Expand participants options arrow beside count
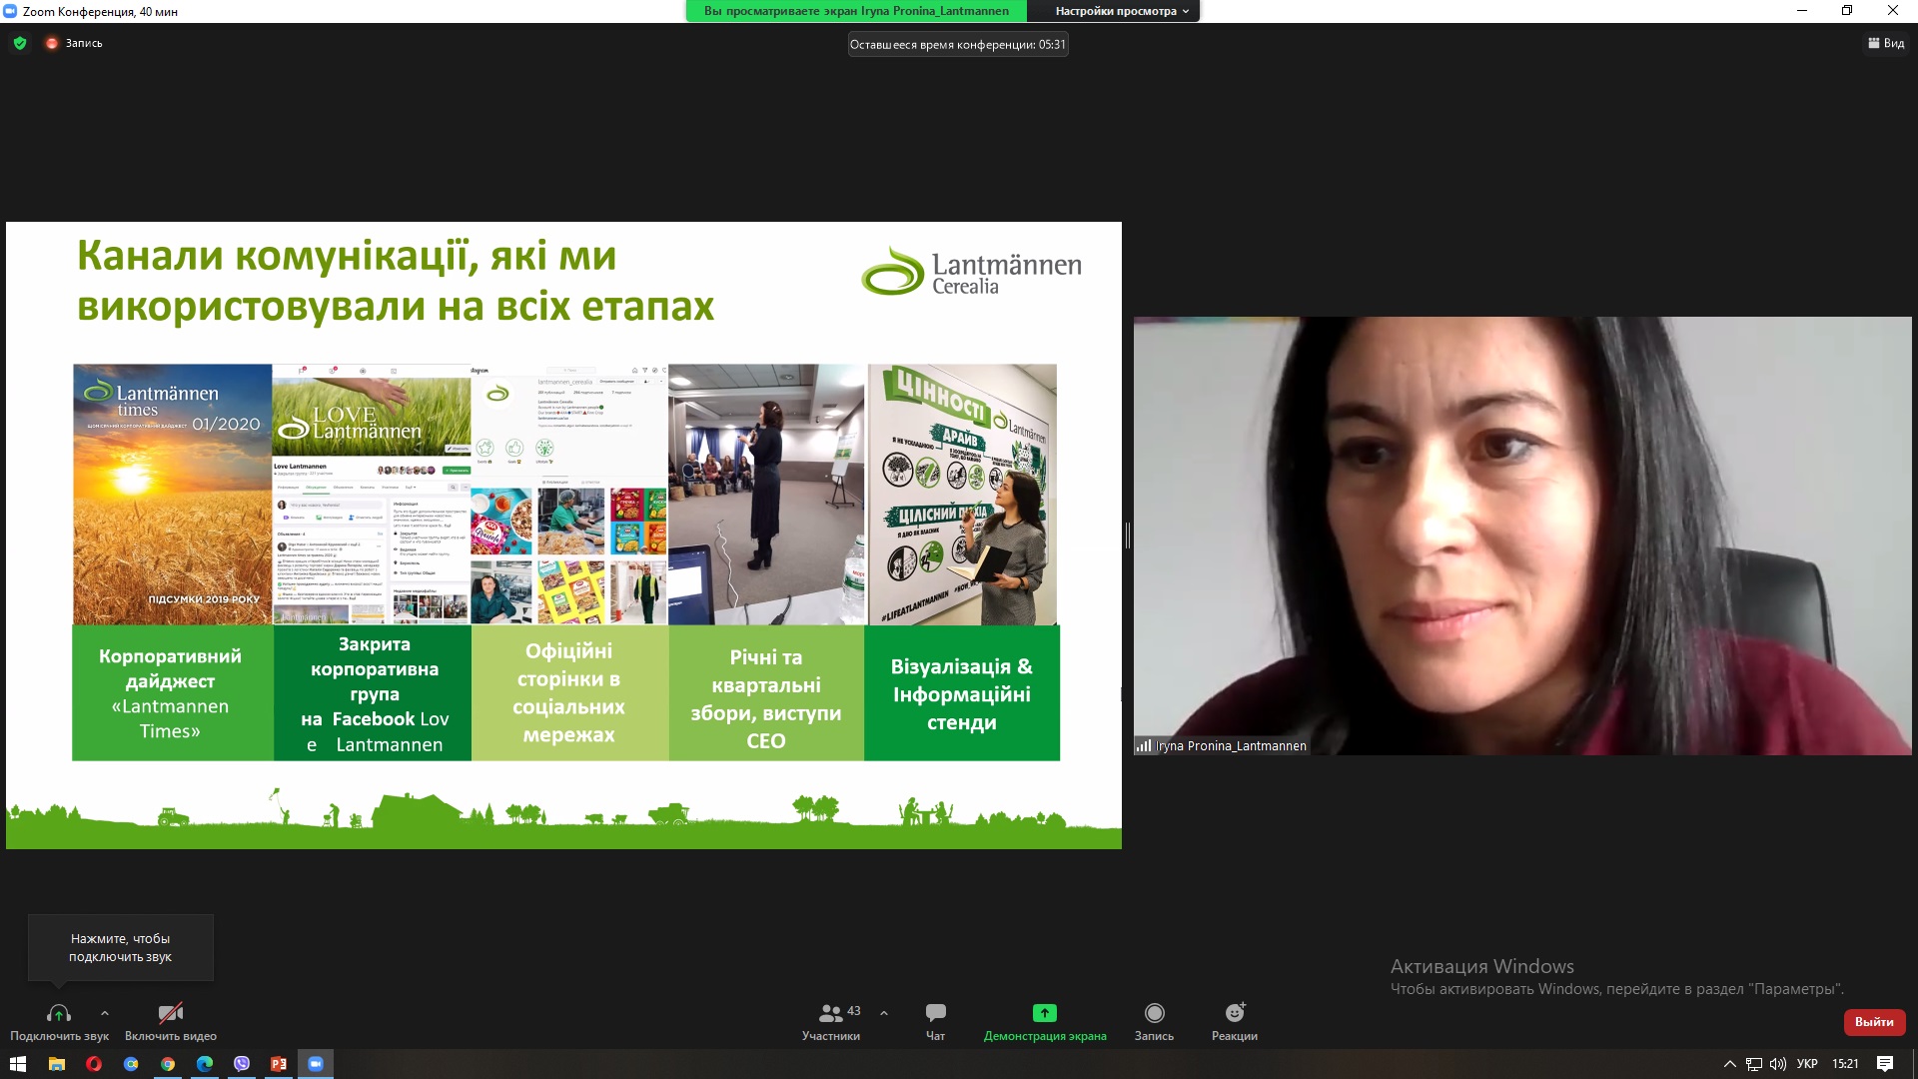The height and width of the screenshot is (1079, 1918). (x=884, y=1013)
